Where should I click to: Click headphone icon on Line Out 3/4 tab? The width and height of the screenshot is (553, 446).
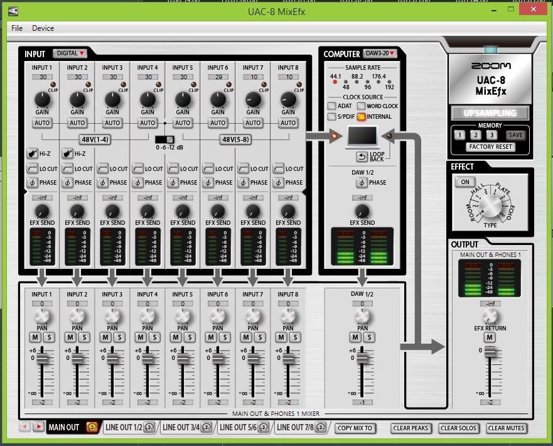[207, 427]
